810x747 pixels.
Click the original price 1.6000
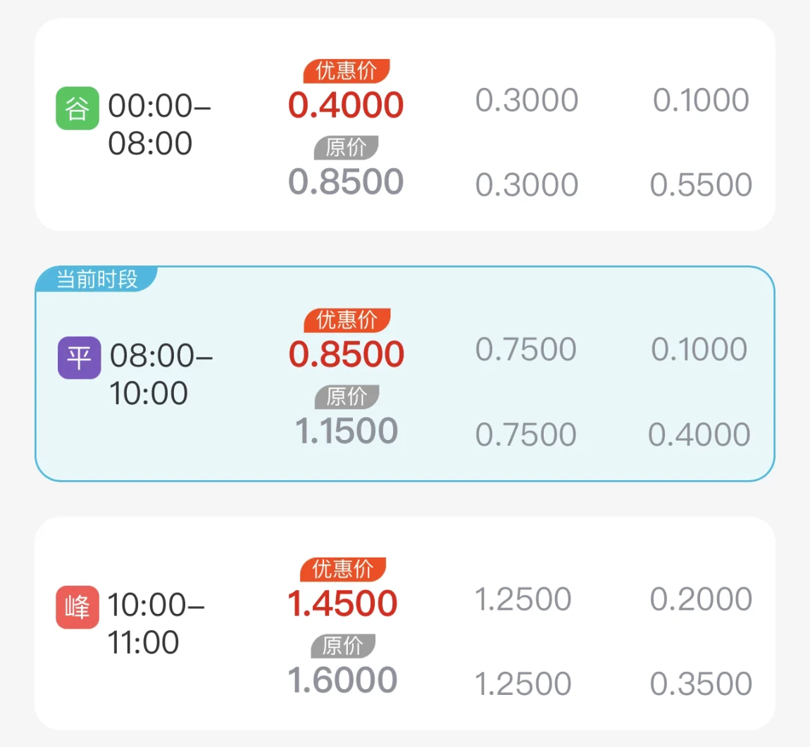point(342,680)
